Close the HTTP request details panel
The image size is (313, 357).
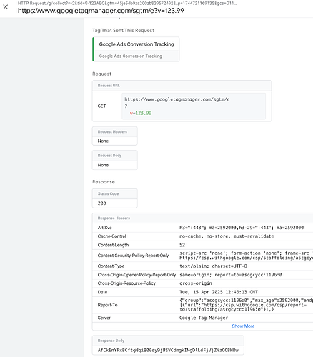pos(6,7)
